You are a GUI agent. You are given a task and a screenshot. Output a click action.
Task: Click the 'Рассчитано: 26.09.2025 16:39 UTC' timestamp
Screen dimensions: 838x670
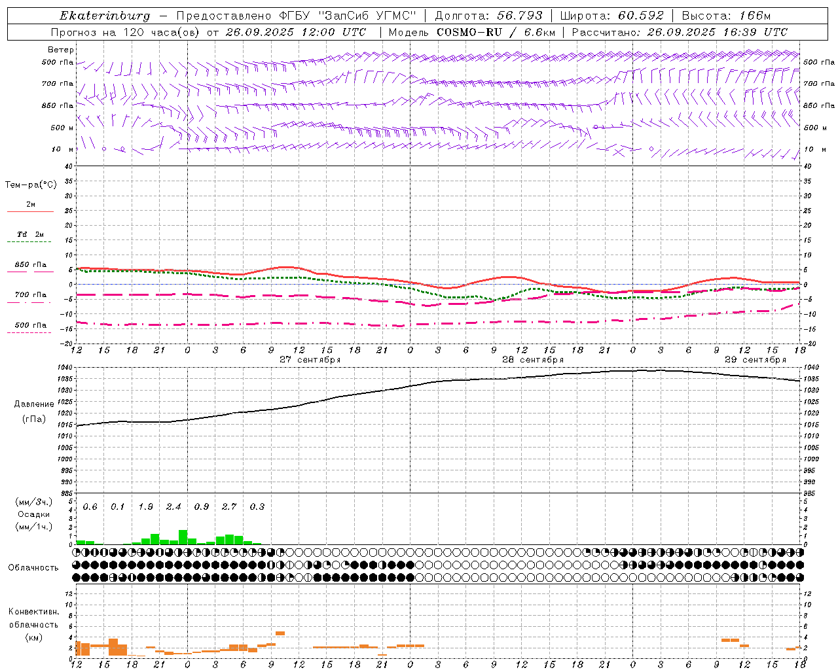pyautogui.click(x=680, y=32)
